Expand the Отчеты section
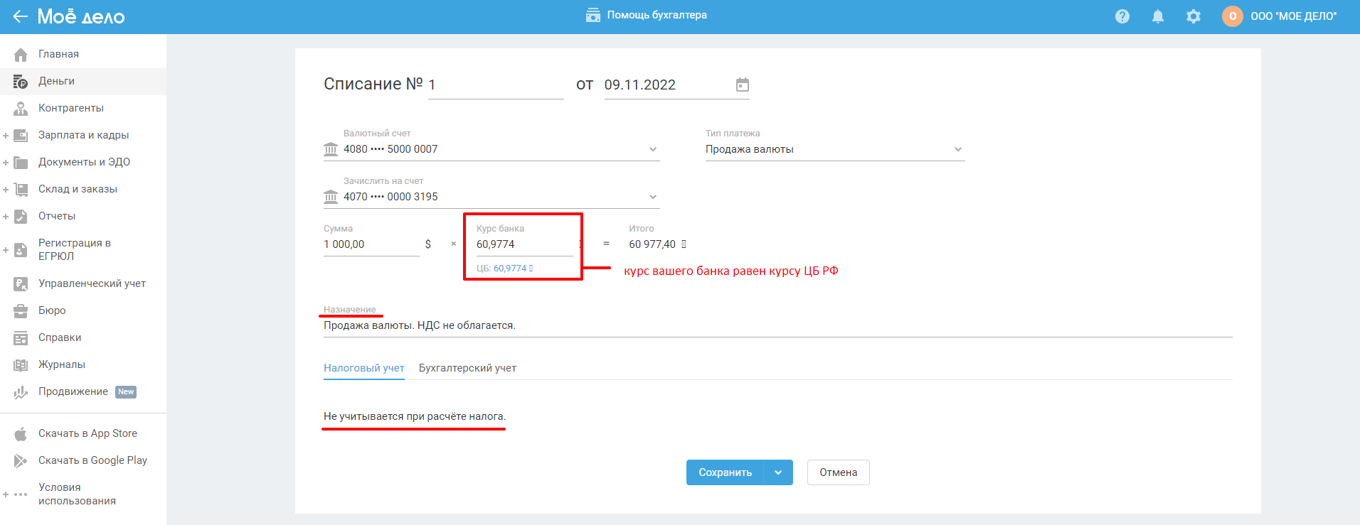This screenshot has width=1360, height=525. click(6, 217)
